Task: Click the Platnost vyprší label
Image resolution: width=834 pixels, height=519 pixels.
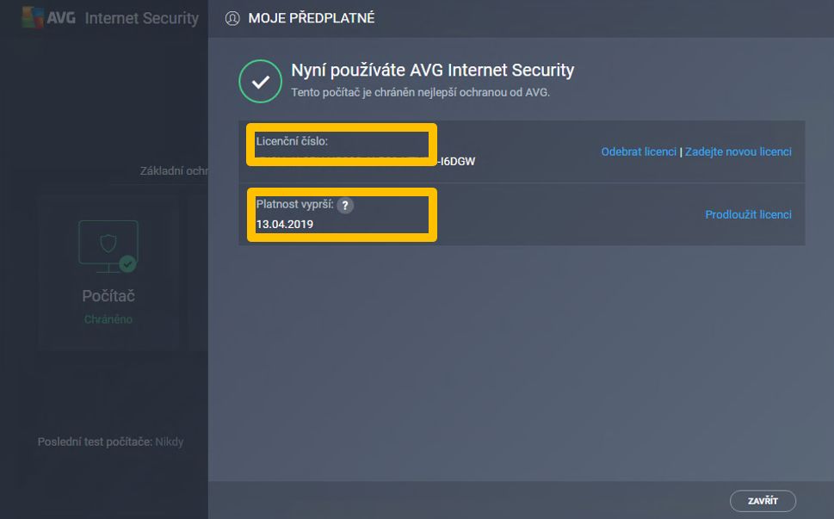Action: (x=294, y=204)
